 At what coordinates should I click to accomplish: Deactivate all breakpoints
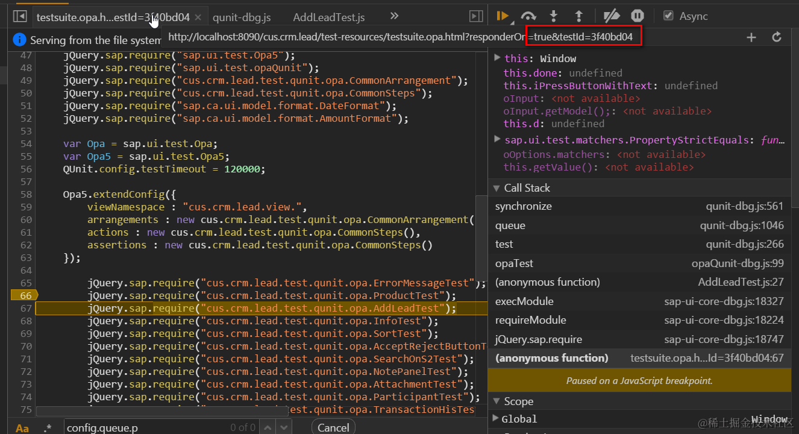point(612,16)
